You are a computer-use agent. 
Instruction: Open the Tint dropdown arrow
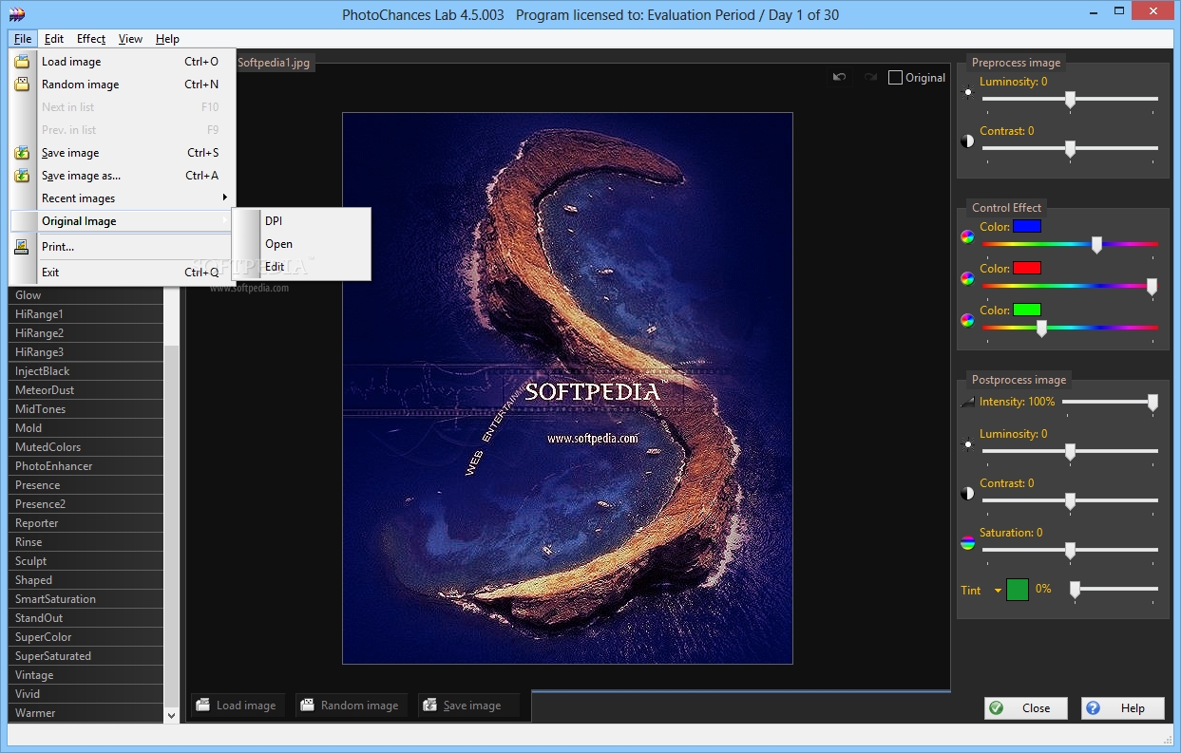pyautogui.click(x=998, y=591)
